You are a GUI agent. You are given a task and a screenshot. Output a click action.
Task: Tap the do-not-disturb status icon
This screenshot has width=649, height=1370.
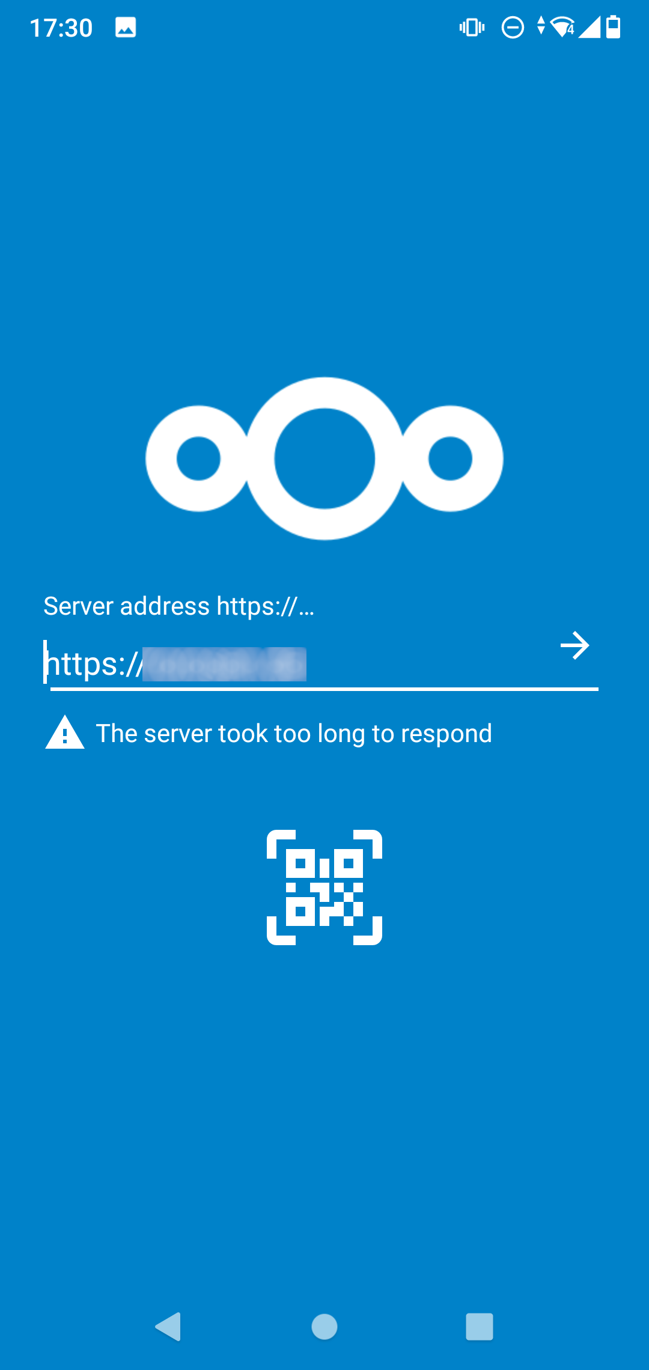513,27
